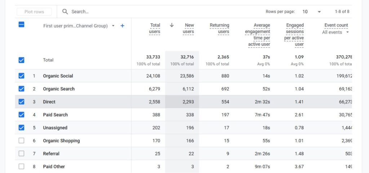369x173 pixels.
Task: Tick the Paid Other row checkbox
Action: pos(21,167)
